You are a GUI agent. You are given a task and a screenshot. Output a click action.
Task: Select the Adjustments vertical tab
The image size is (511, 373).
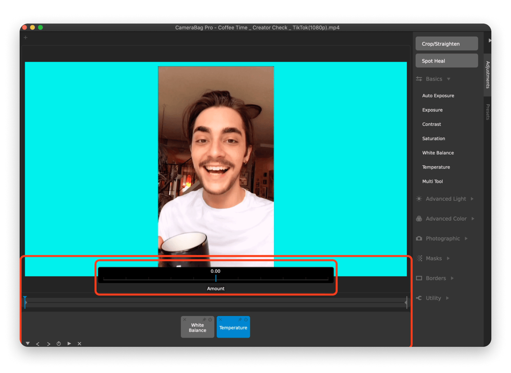point(487,75)
